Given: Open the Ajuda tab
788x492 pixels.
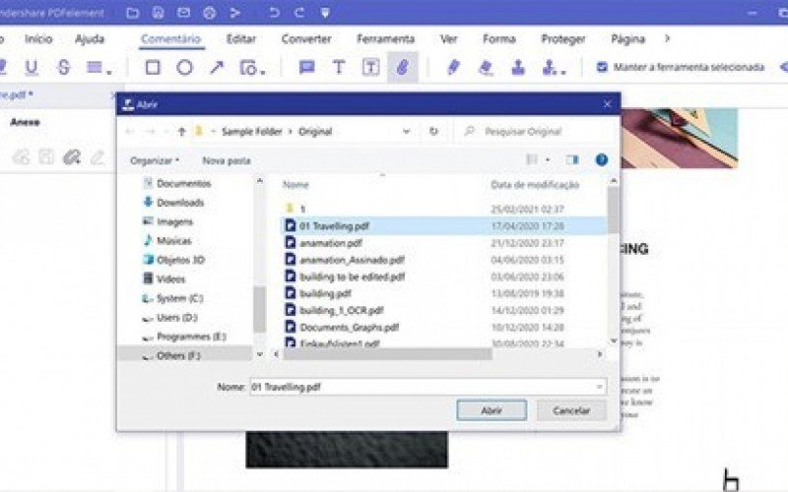Looking at the screenshot, I should pos(90,39).
